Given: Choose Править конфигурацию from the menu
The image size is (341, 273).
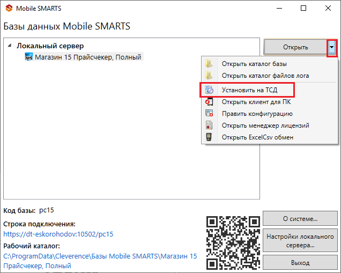Looking at the screenshot, I should click(270, 114).
